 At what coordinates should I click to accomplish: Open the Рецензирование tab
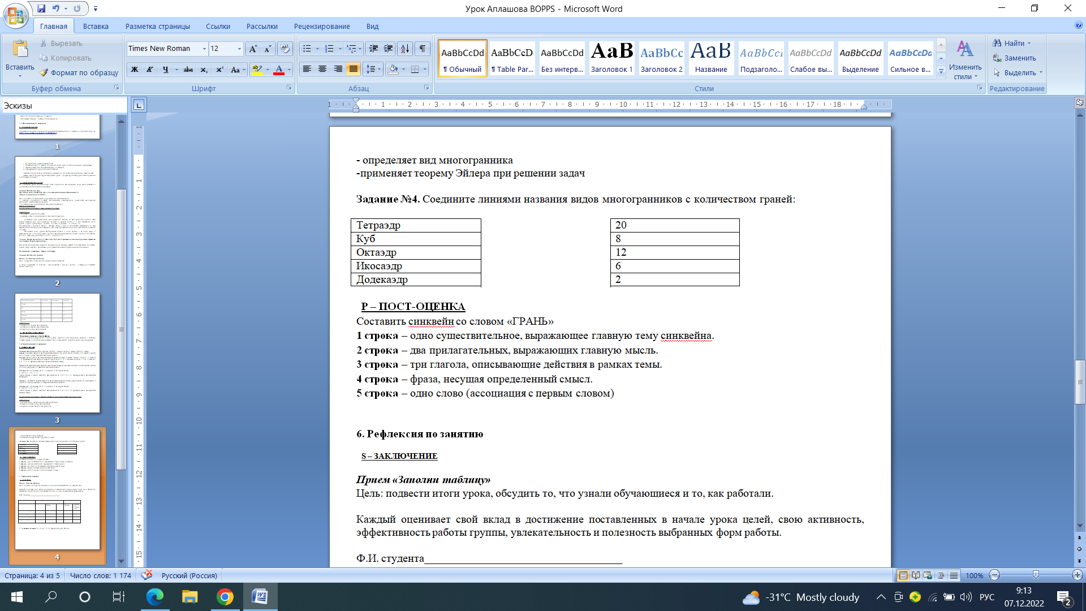point(321,26)
